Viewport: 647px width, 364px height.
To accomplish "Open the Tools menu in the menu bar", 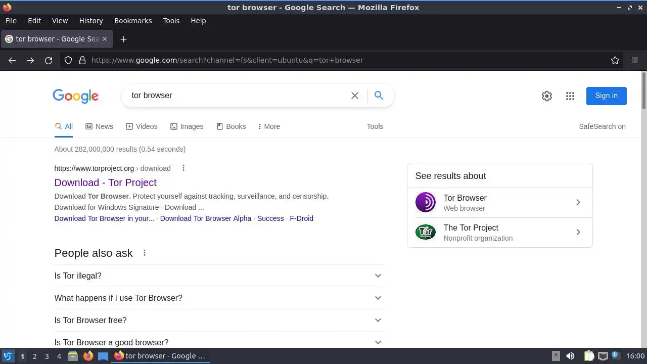I will (x=171, y=21).
